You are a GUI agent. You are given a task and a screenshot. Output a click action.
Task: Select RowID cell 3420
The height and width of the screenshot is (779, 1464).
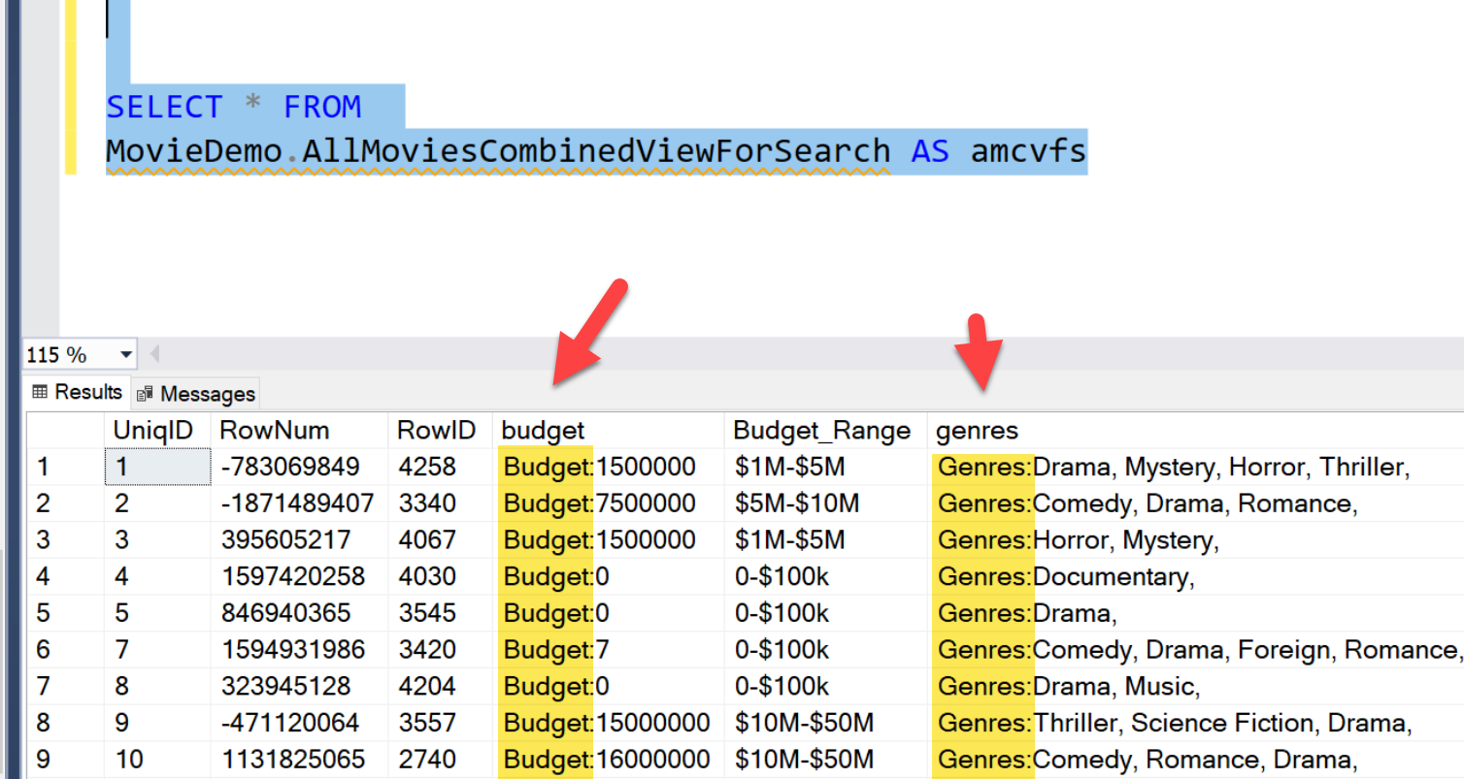pyautogui.click(x=440, y=649)
